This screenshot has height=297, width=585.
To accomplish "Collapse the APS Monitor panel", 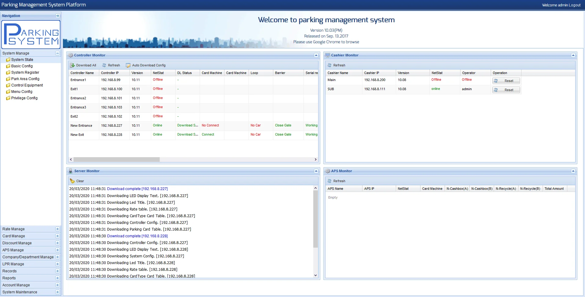I will tap(573, 171).
